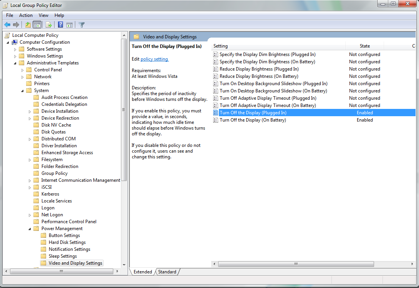The width and height of the screenshot is (419, 288).
Task: Switch to the Standard tab
Action: [167, 272]
